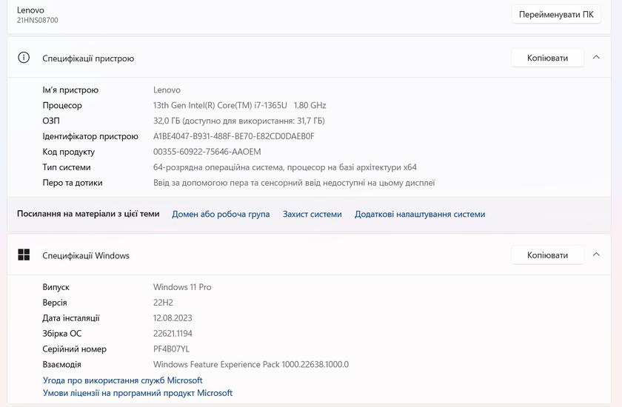Image resolution: width=622 pixels, height=407 pixels.
Task: Click the product code value 00355-60922-75646-AAOEM
Action: (207, 152)
